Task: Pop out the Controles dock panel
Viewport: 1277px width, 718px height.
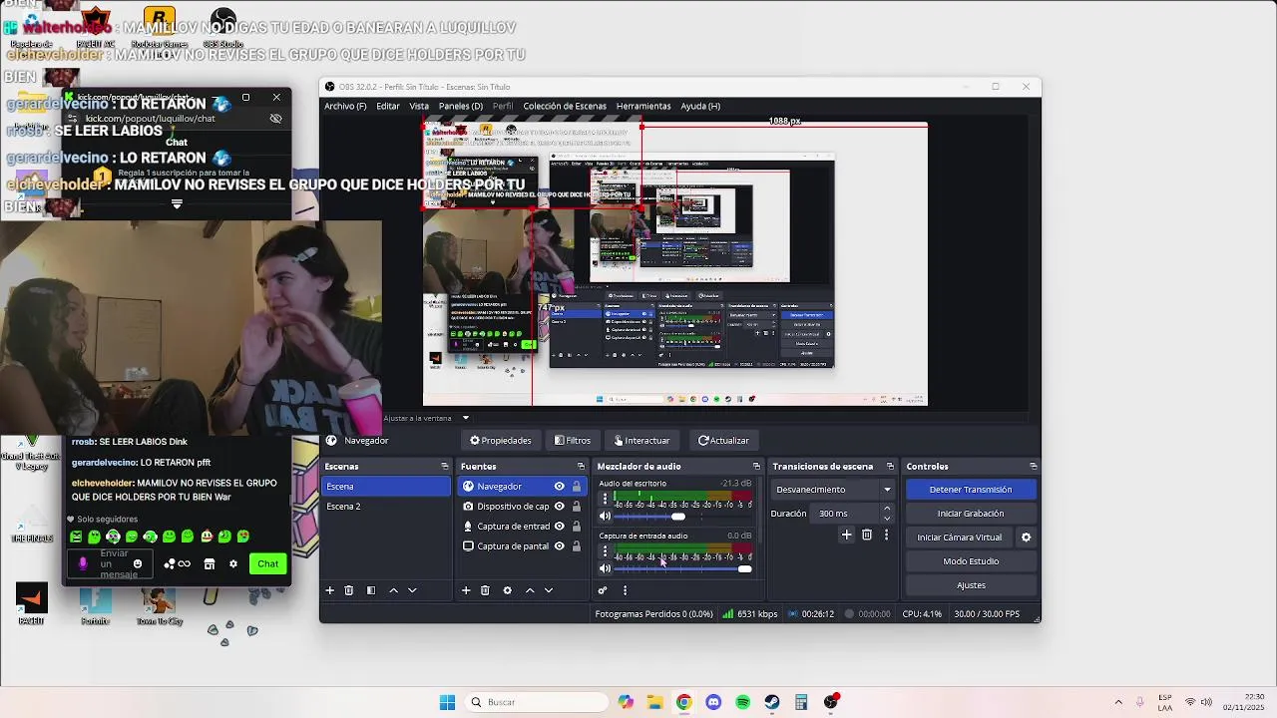Action: click(x=1033, y=467)
